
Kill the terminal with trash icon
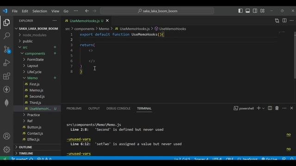coord(277,108)
